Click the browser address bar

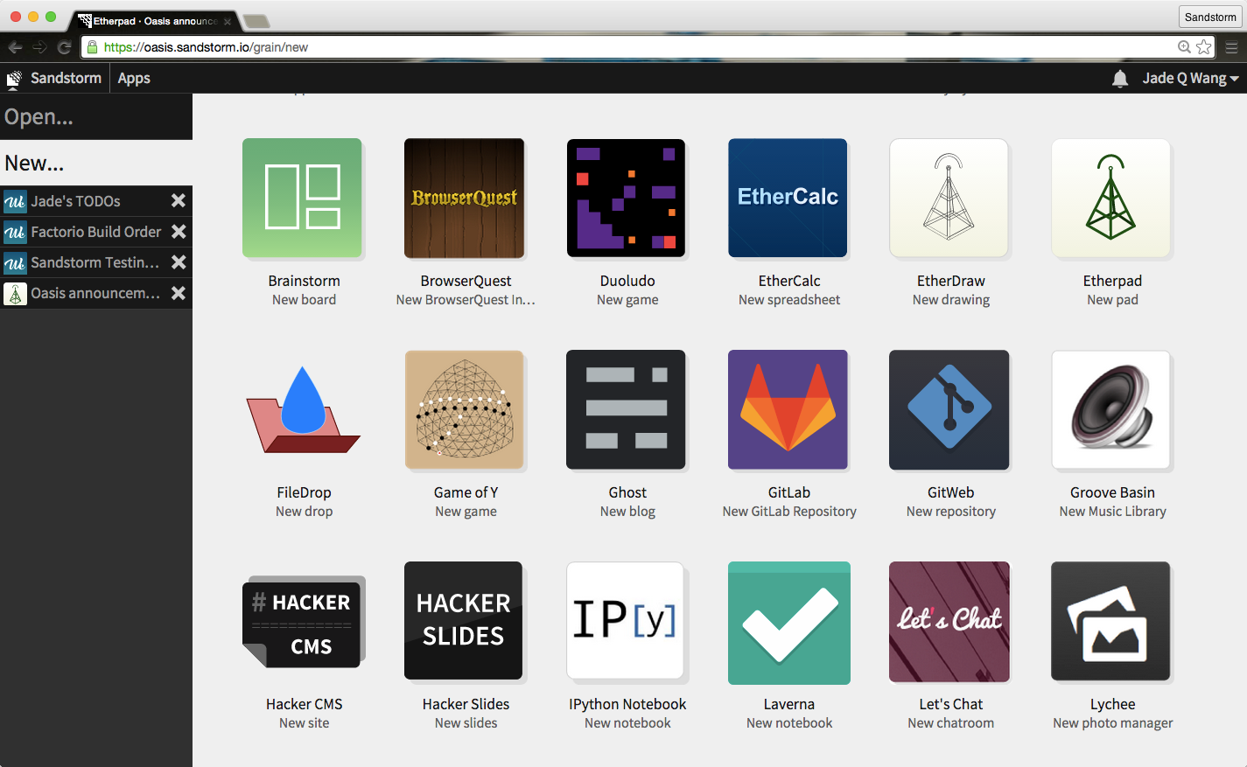coord(613,47)
